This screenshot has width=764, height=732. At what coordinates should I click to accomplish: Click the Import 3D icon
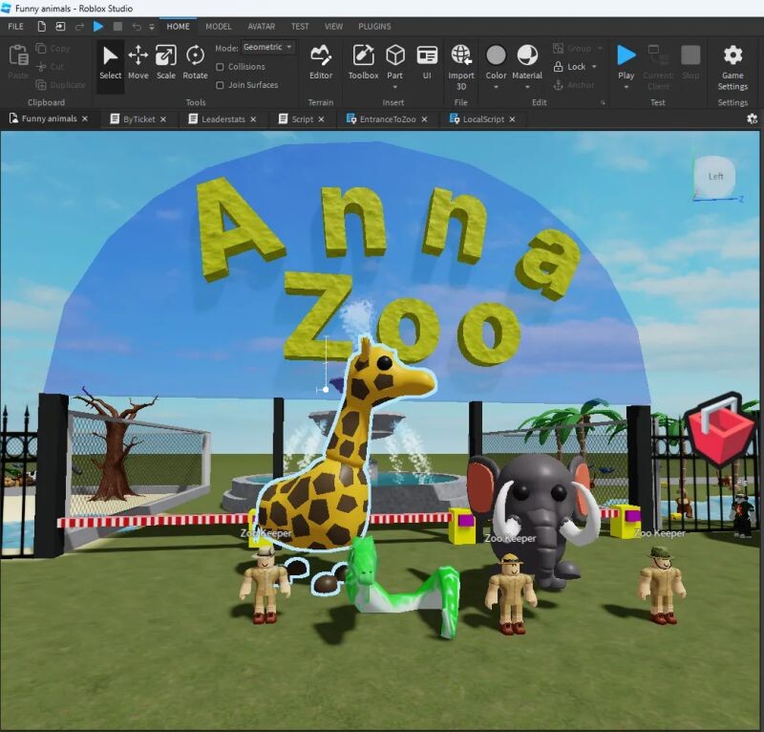pos(461,59)
